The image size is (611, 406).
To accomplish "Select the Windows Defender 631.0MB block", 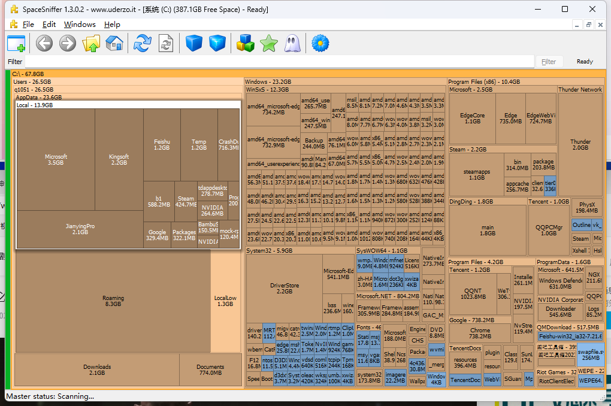I will (560, 283).
